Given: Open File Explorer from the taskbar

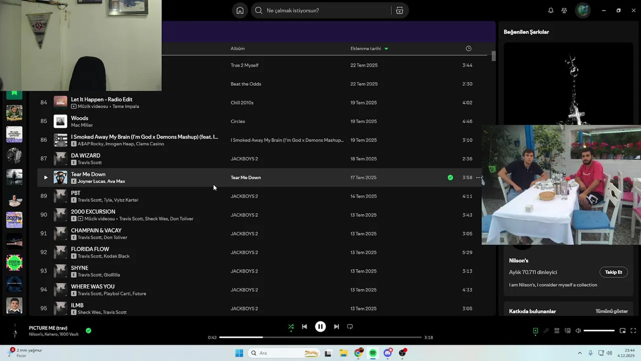Looking at the screenshot, I should [344, 353].
